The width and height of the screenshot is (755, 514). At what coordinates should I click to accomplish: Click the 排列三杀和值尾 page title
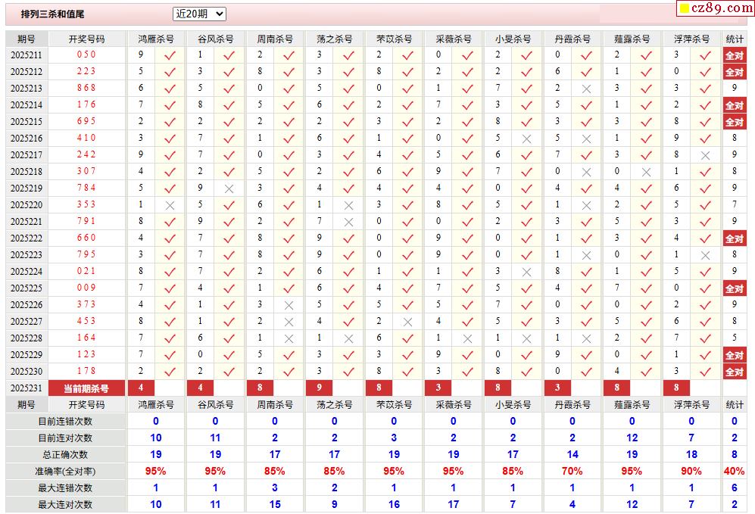click(52, 14)
